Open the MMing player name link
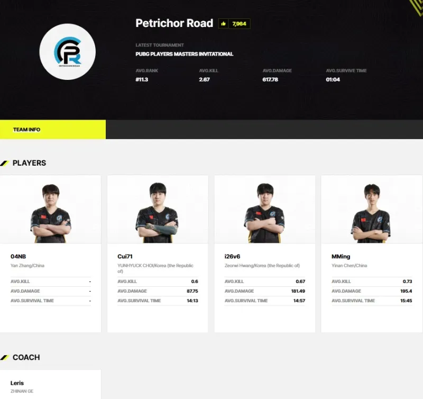423x399 pixels. [x=341, y=257]
